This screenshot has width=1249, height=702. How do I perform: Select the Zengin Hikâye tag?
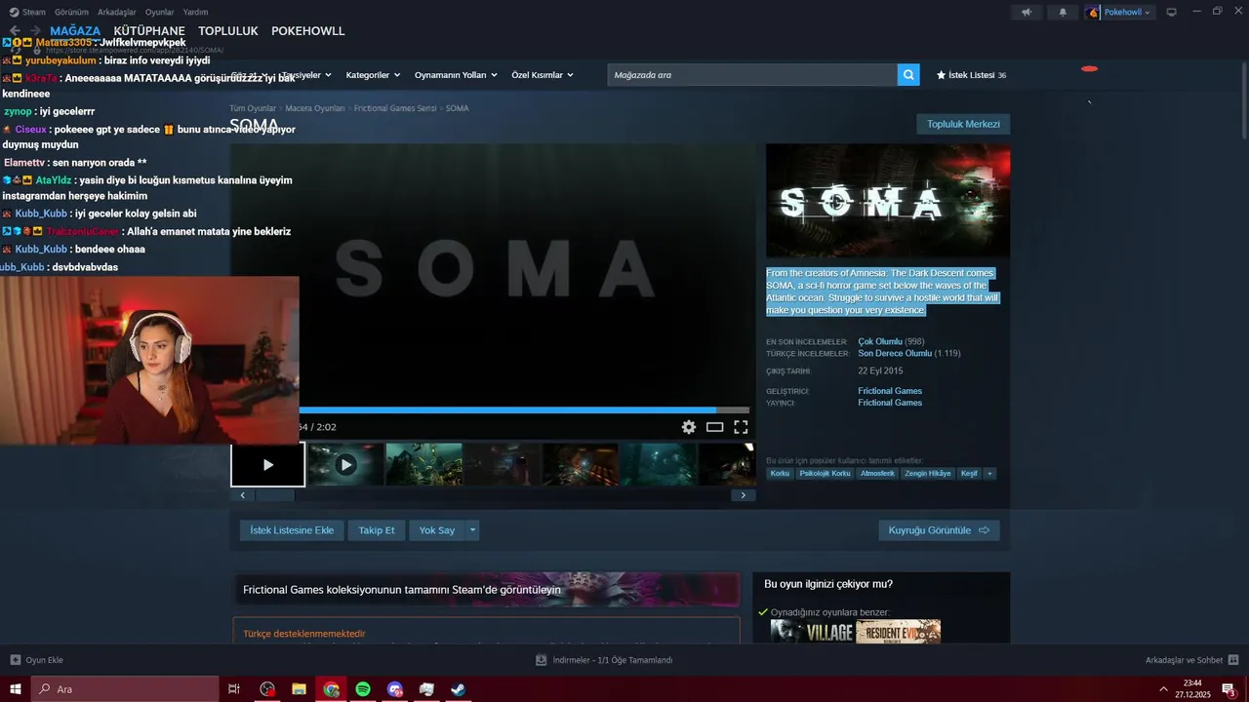927,474
